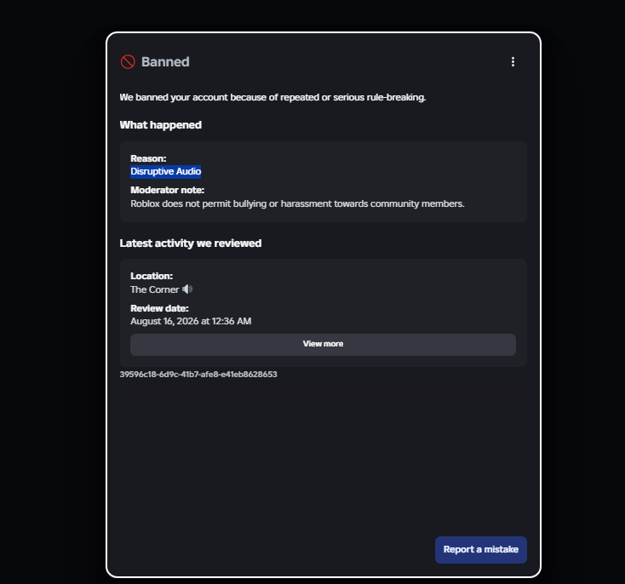Image resolution: width=625 pixels, height=584 pixels.
Task: Open the three-dot options menu
Action: 513,62
